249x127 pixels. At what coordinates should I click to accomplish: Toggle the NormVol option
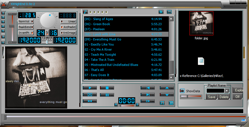point(26,21)
